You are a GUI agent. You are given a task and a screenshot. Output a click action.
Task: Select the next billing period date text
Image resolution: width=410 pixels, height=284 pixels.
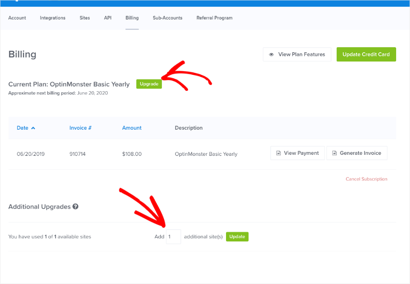point(92,93)
